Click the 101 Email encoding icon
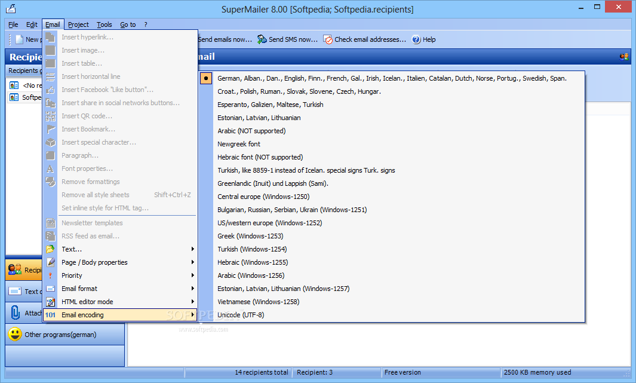This screenshot has width=636, height=383. point(50,315)
